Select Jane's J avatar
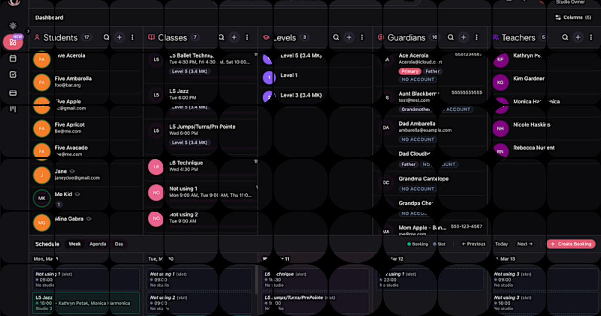The width and height of the screenshot is (601, 316). [x=41, y=175]
